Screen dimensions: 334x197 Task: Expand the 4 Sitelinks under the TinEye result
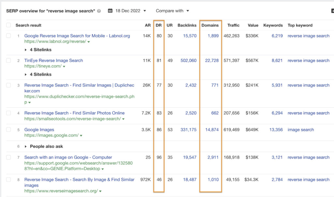point(38,75)
